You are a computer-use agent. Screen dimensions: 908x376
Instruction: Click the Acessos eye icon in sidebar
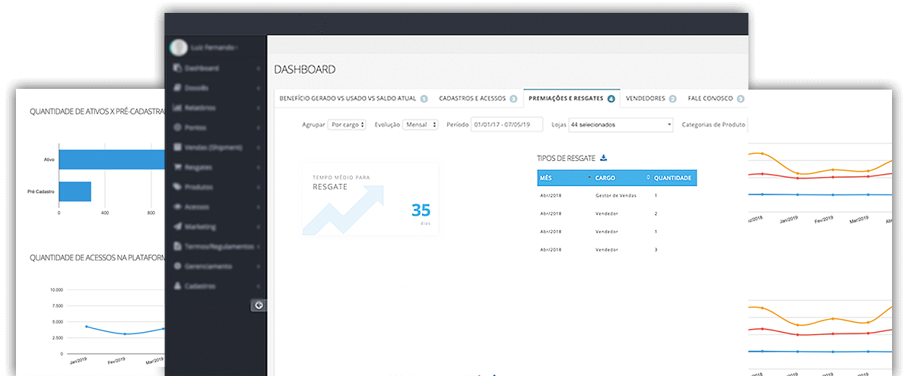(x=177, y=207)
